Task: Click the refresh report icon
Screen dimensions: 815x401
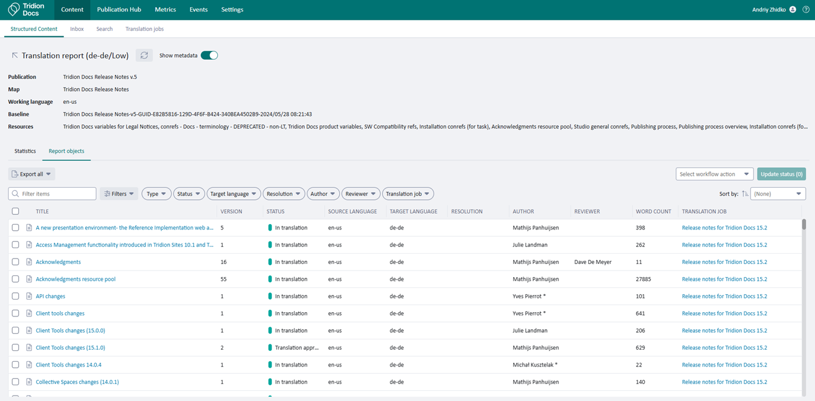Action: tap(144, 56)
